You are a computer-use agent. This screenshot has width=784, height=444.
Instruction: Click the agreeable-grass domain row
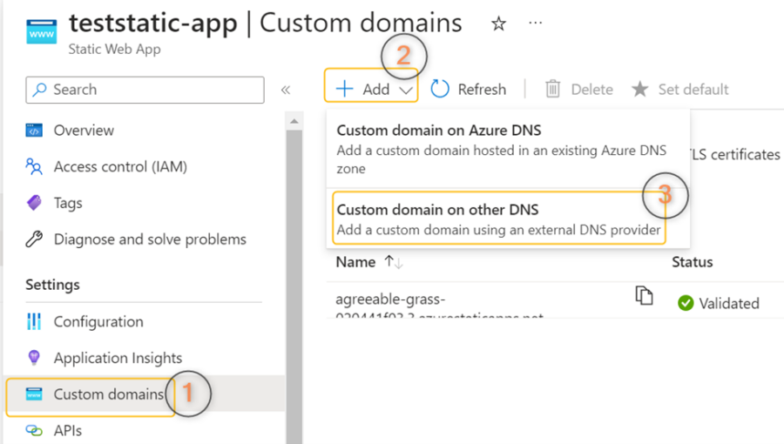pyautogui.click(x=555, y=300)
